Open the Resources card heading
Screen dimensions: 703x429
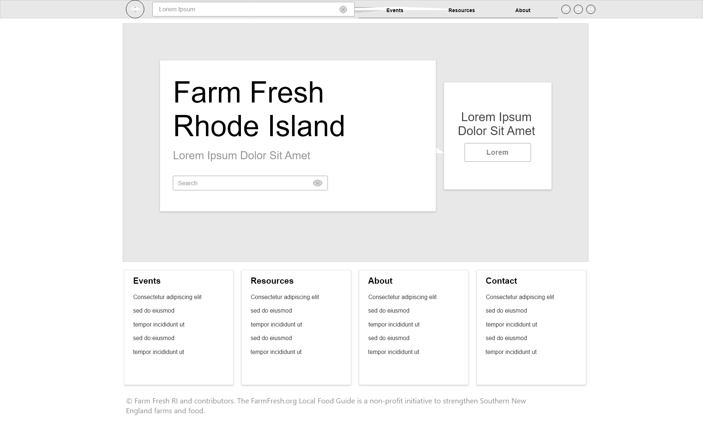pos(272,281)
